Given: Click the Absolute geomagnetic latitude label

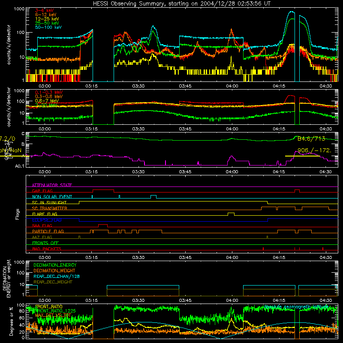Looking at the screenshot, I should [x=296, y=307].
